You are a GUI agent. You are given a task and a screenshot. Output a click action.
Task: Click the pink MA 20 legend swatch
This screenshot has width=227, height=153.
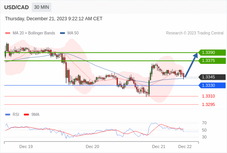(8, 33)
